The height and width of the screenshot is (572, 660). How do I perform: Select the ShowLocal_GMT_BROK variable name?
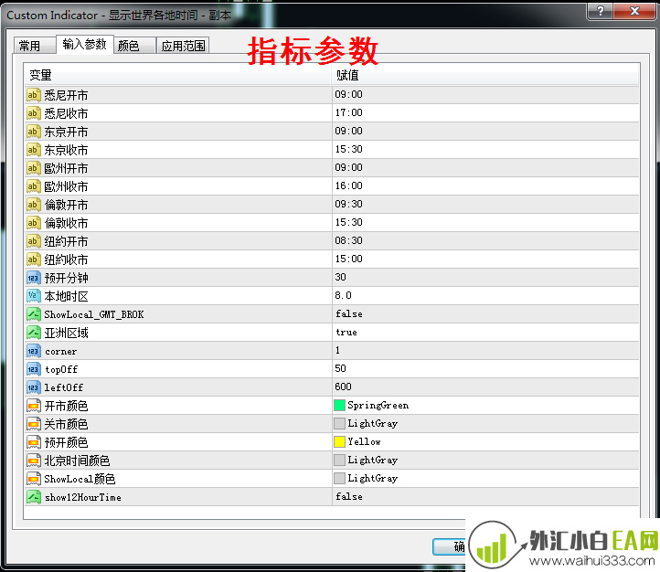[x=94, y=314]
